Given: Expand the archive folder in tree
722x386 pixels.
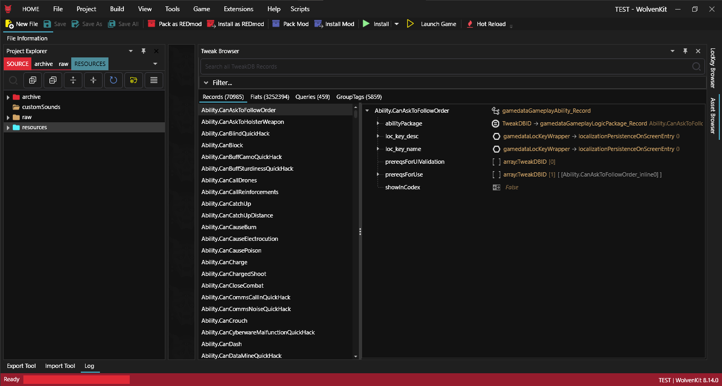Looking at the screenshot, I should pyautogui.click(x=8, y=97).
